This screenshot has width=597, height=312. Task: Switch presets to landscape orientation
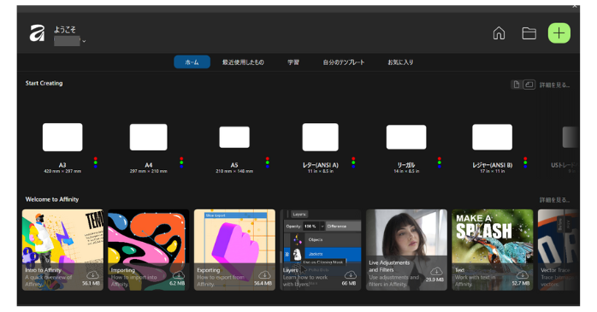tap(529, 85)
